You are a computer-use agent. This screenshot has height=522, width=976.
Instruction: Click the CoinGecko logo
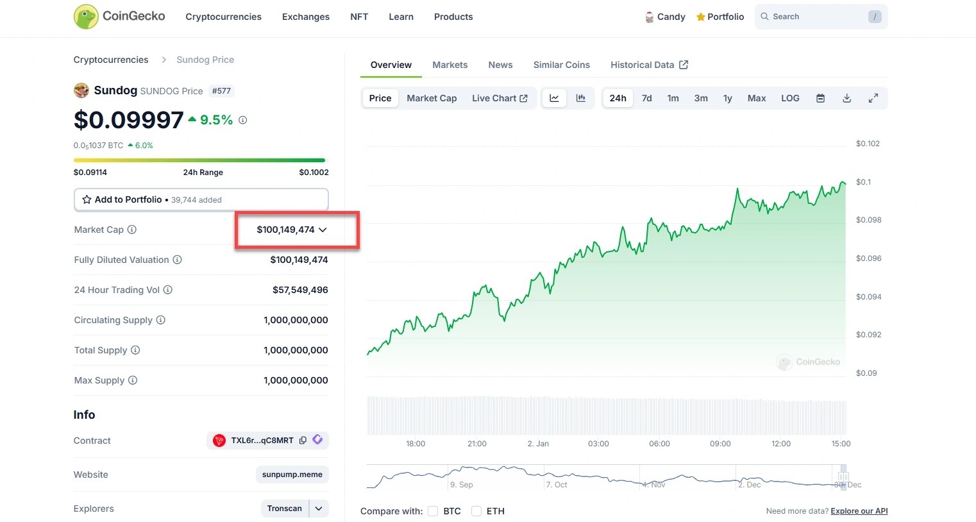pos(119,17)
